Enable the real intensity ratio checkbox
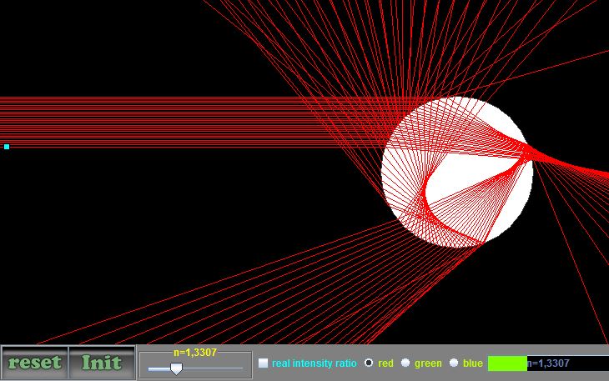609x381 pixels. tap(264, 363)
